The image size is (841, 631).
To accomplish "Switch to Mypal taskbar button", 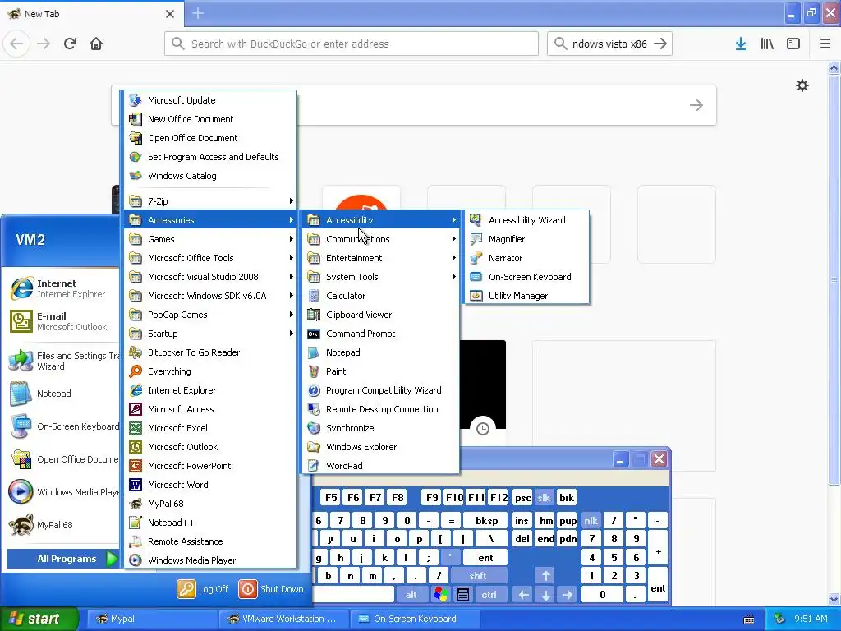I will coord(152,619).
